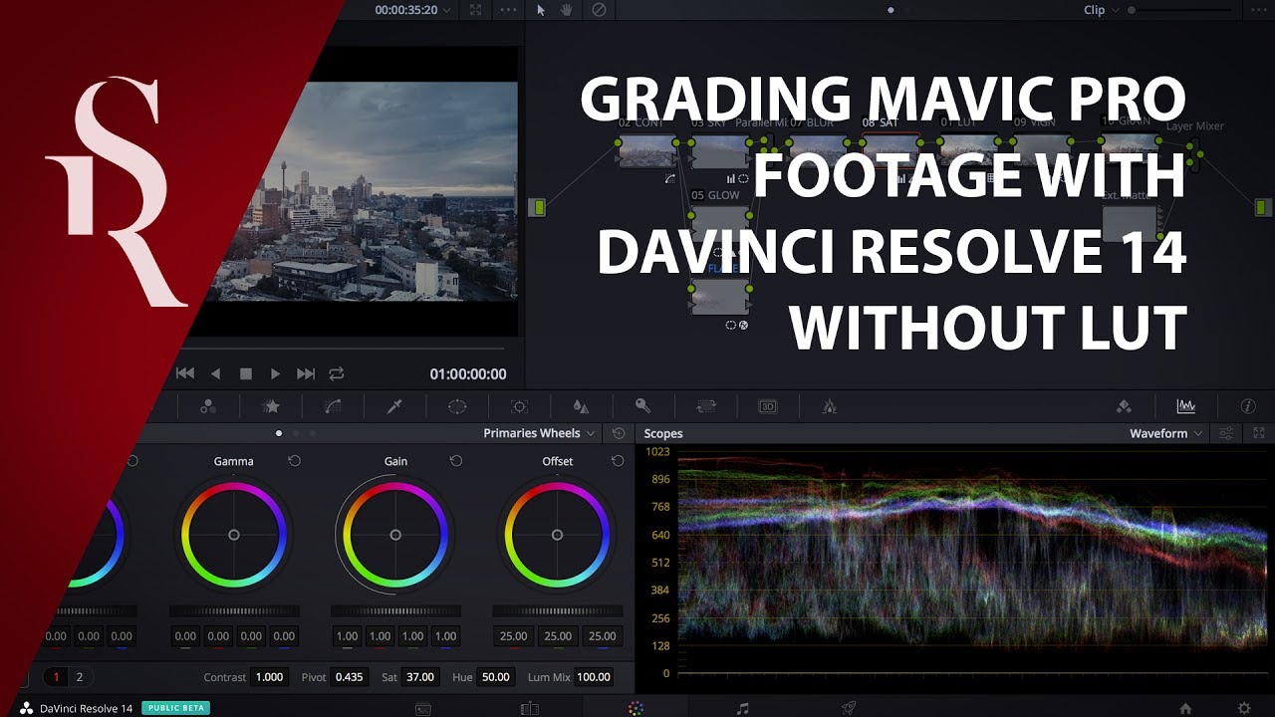
Task: Play the clip in reverse
Action: pyautogui.click(x=215, y=373)
